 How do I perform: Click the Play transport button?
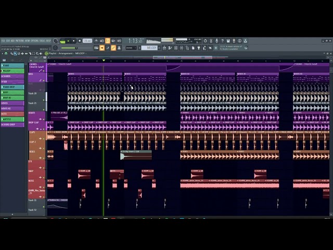click(68, 41)
